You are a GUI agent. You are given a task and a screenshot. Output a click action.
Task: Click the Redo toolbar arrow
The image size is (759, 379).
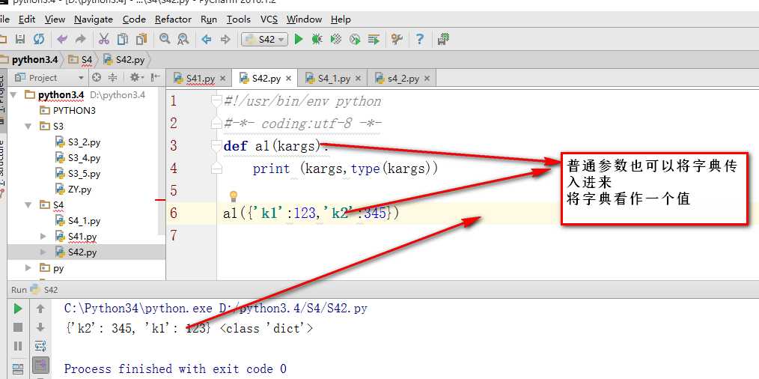(80, 39)
